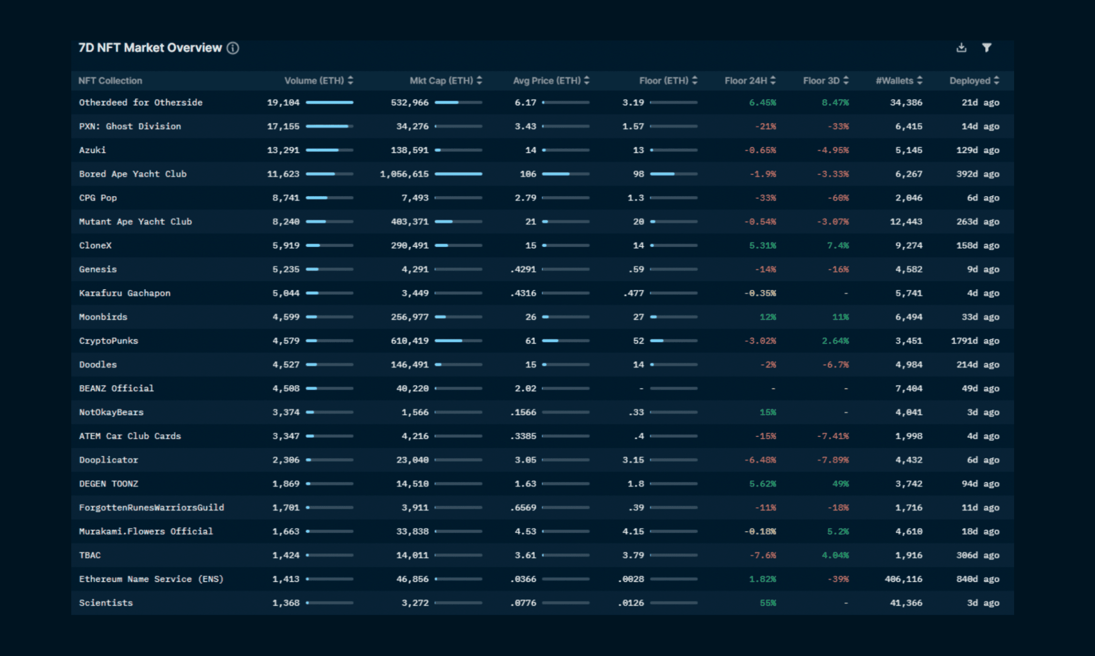Click ENS wallets count 406,116
This screenshot has height=656, width=1095.
[x=903, y=579]
